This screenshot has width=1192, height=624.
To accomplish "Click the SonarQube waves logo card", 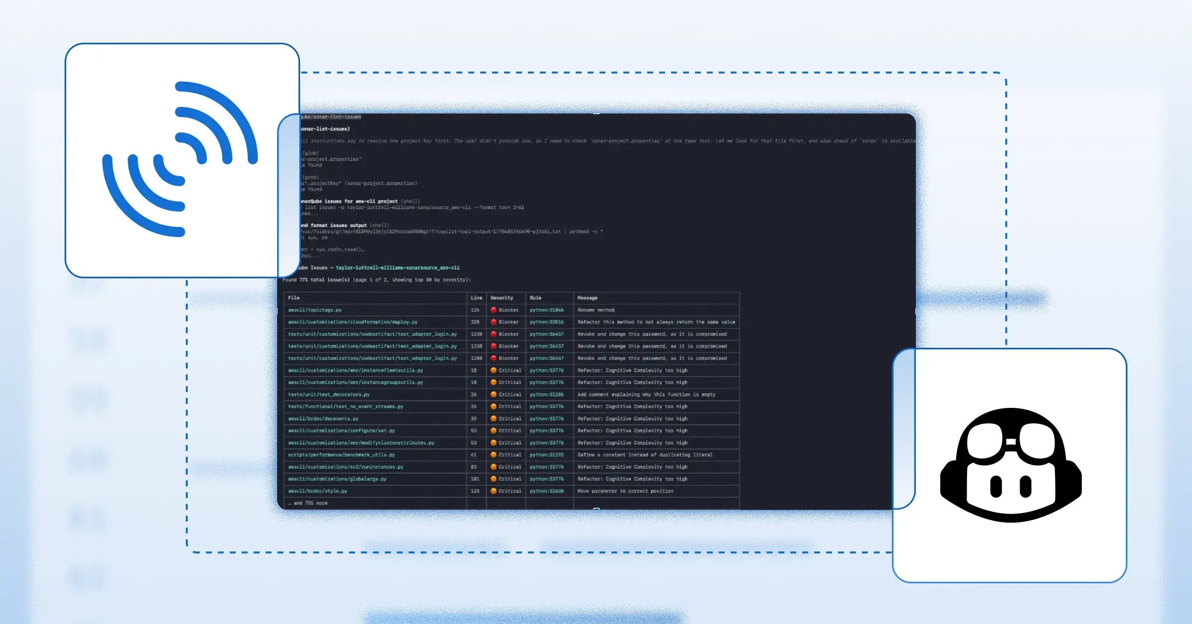I will click(x=182, y=160).
